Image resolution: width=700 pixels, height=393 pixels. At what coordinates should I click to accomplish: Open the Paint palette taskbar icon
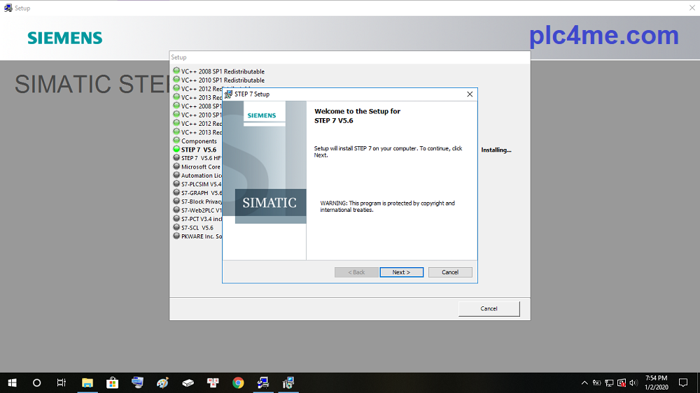pyautogui.click(x=162, y=383)
